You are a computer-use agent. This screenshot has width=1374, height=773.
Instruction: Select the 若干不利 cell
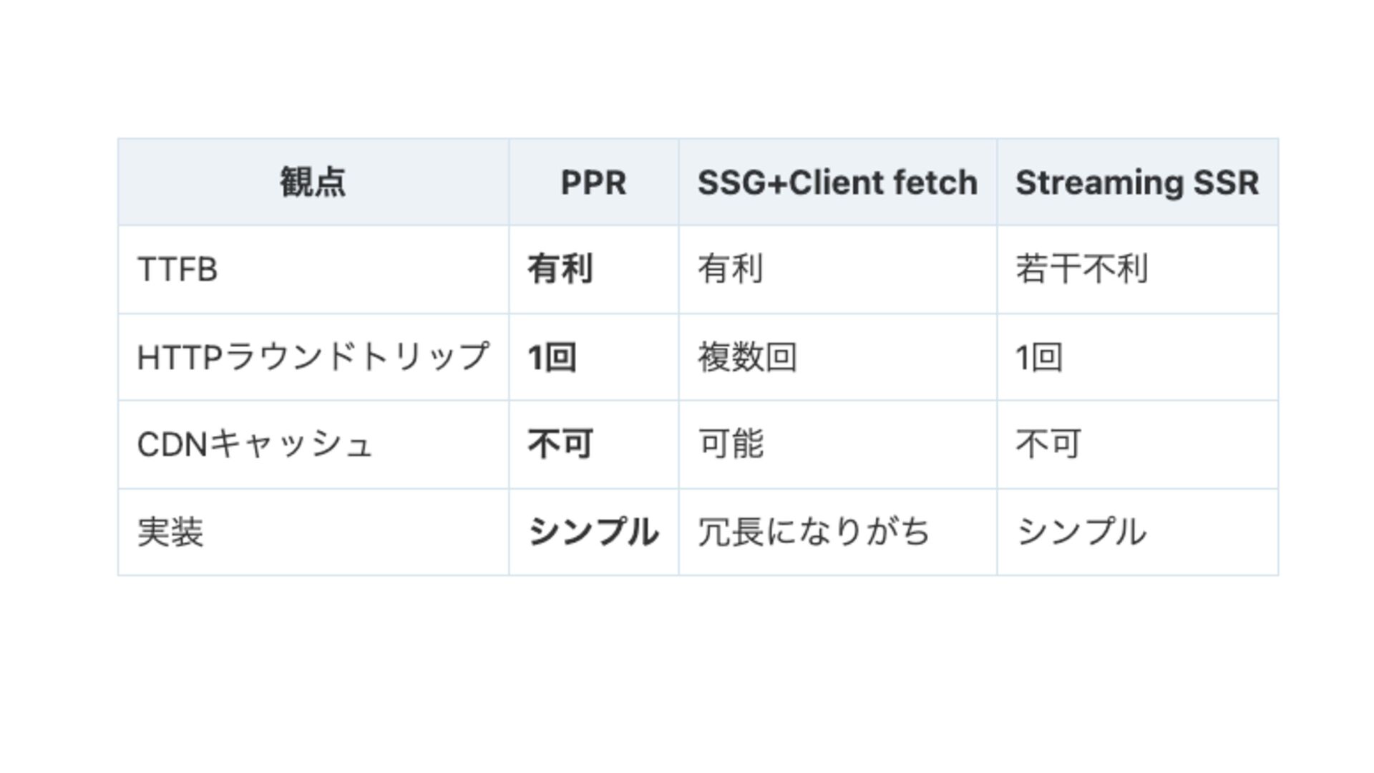(1081, 270)
